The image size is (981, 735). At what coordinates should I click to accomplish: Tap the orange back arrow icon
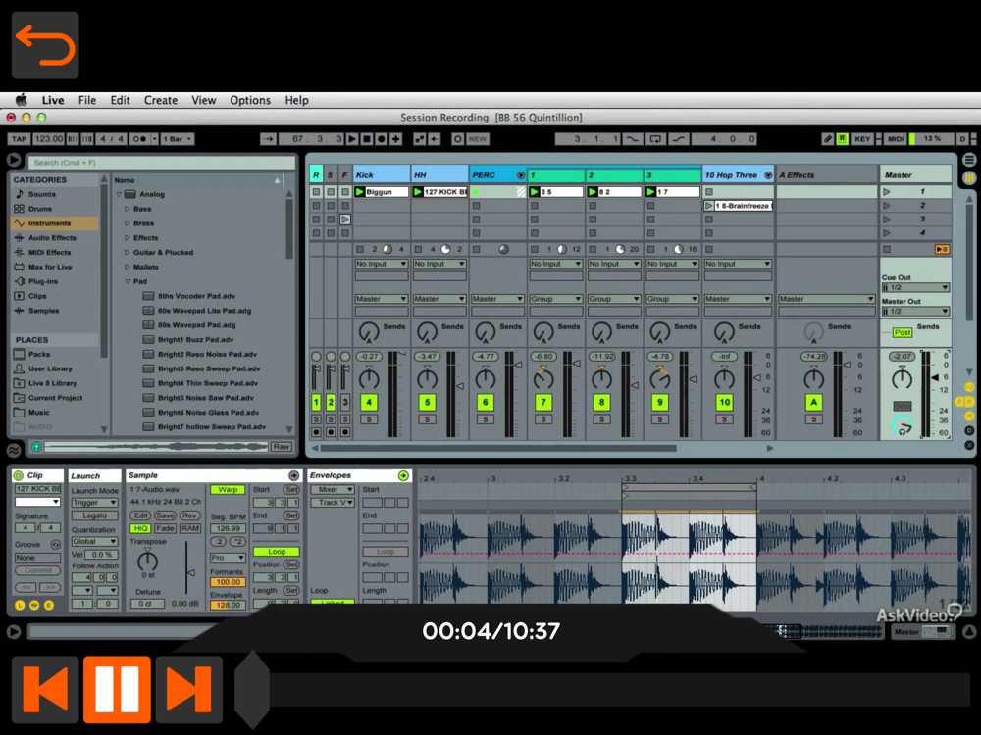[x=45, y=45]
